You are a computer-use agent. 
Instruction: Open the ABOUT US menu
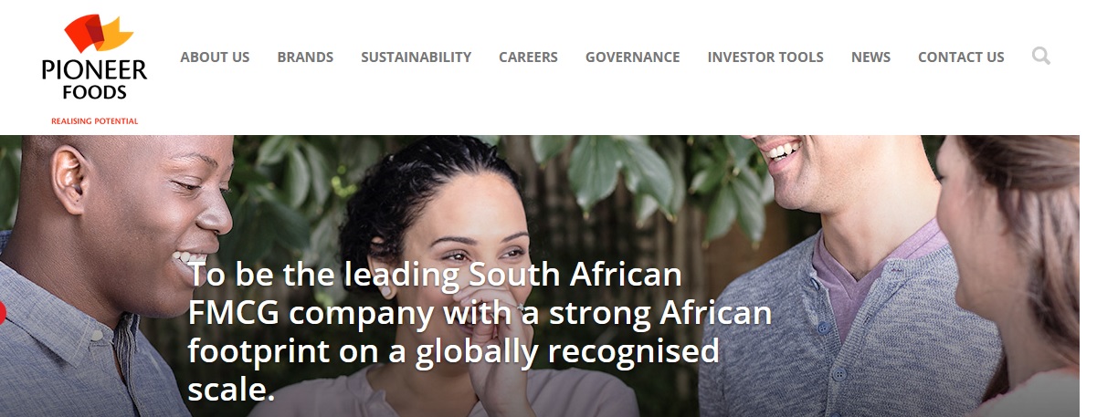pyautogui.click(x=215, y=57)
